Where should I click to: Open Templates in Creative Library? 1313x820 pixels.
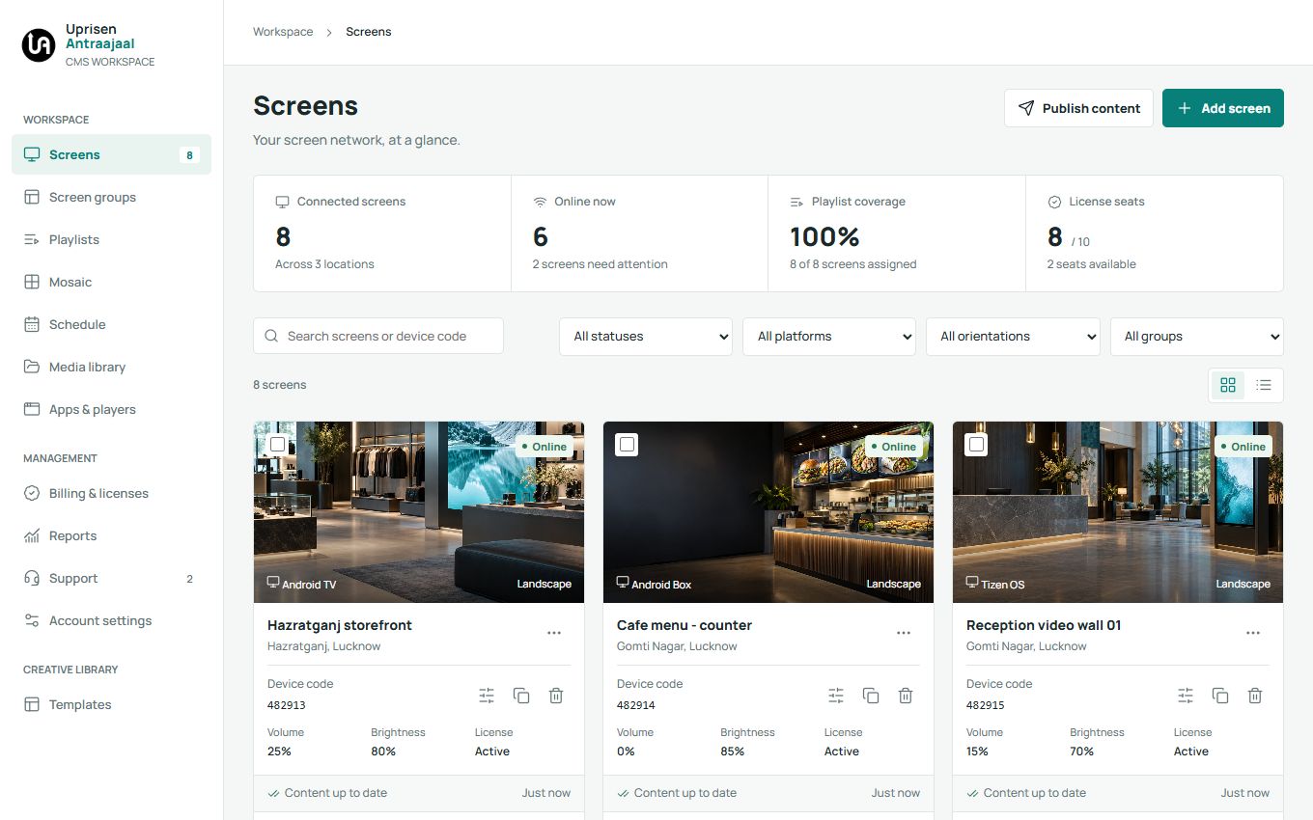tap(111, 704)
